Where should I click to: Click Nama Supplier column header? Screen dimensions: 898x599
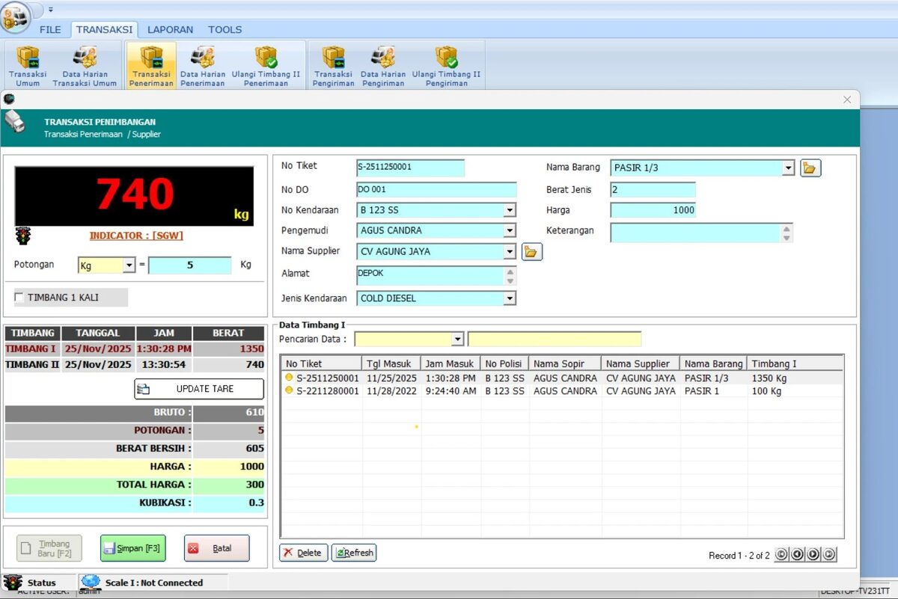(x=641, y=363)
